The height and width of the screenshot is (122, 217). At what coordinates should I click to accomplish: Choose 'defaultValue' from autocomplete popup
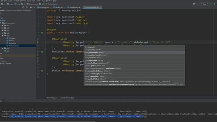click(134, 79)
